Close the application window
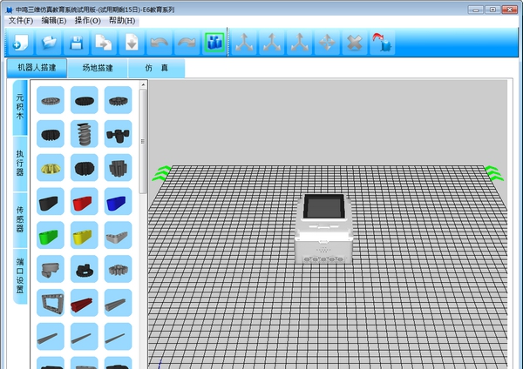Image resolution: width=523 pixels, height=369 pixels. [x=509, y=10]
